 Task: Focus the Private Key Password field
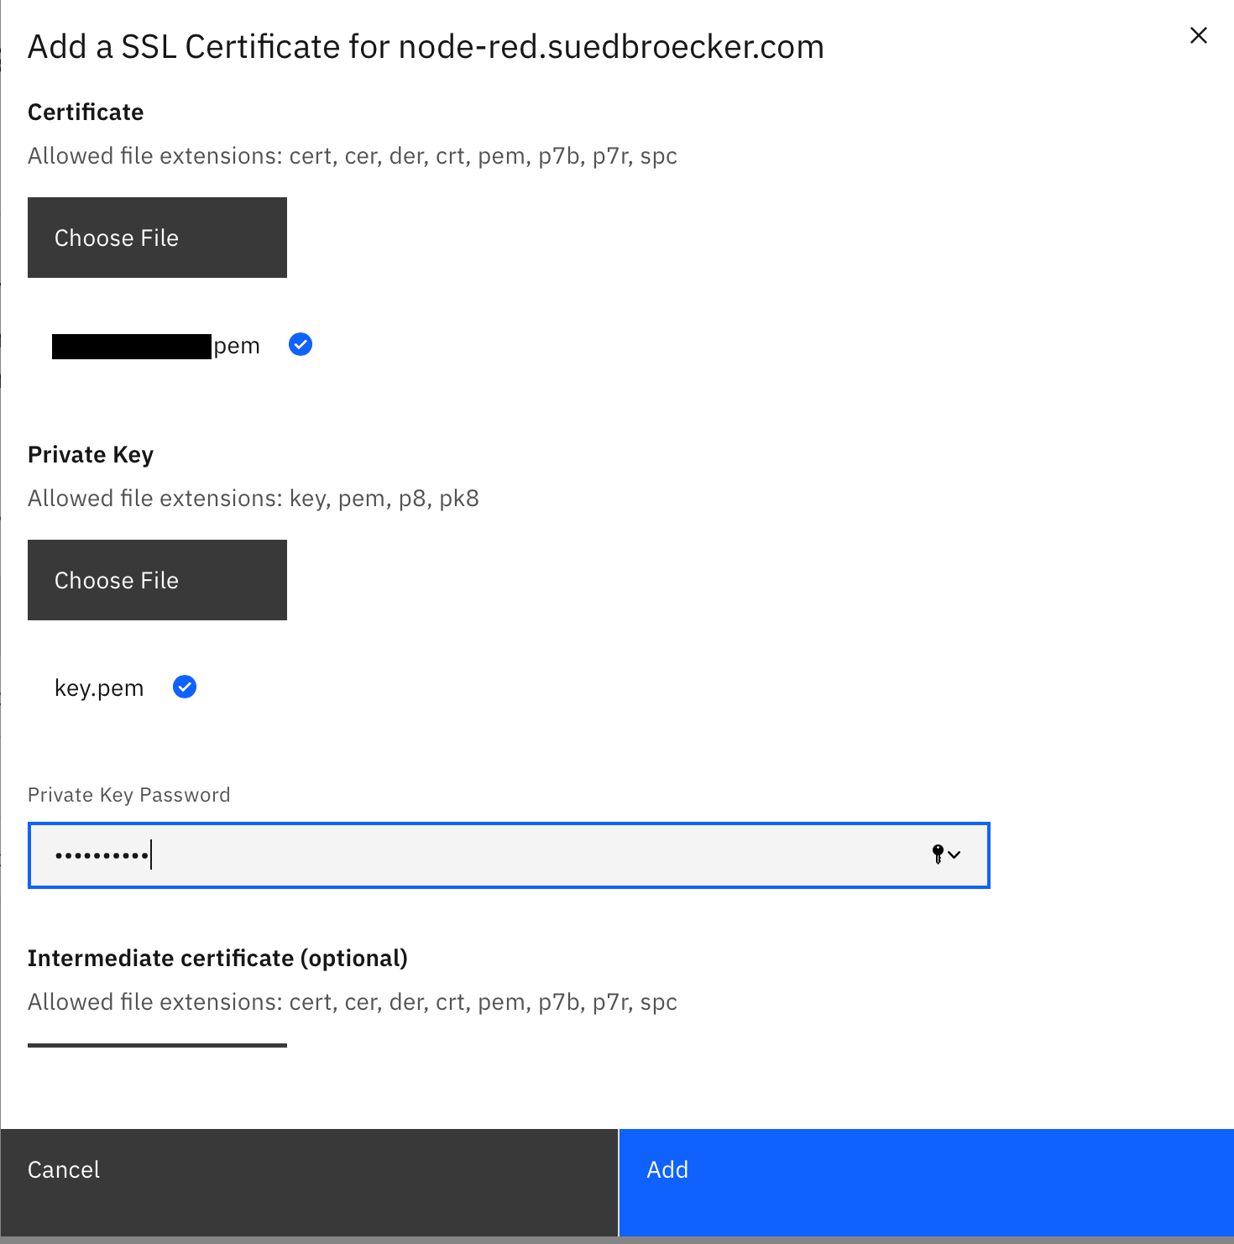pyautogui.click(x=509, y=855)
